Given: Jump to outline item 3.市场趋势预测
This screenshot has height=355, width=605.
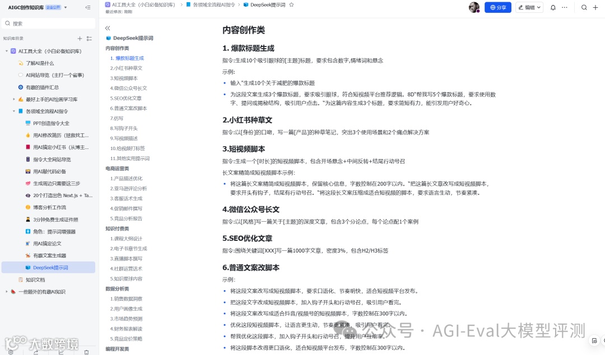Looking at the screenshot, I should click(x=126, y=319).
